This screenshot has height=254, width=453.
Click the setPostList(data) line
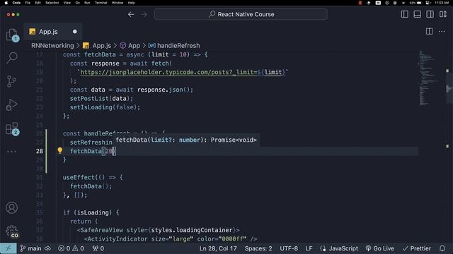point(101,99)
